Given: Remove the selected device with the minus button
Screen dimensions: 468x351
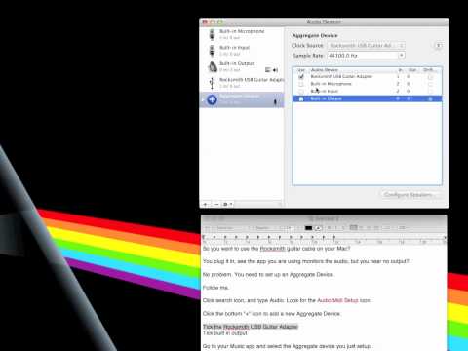Looking at the screenshot, I should coord(216,204).
